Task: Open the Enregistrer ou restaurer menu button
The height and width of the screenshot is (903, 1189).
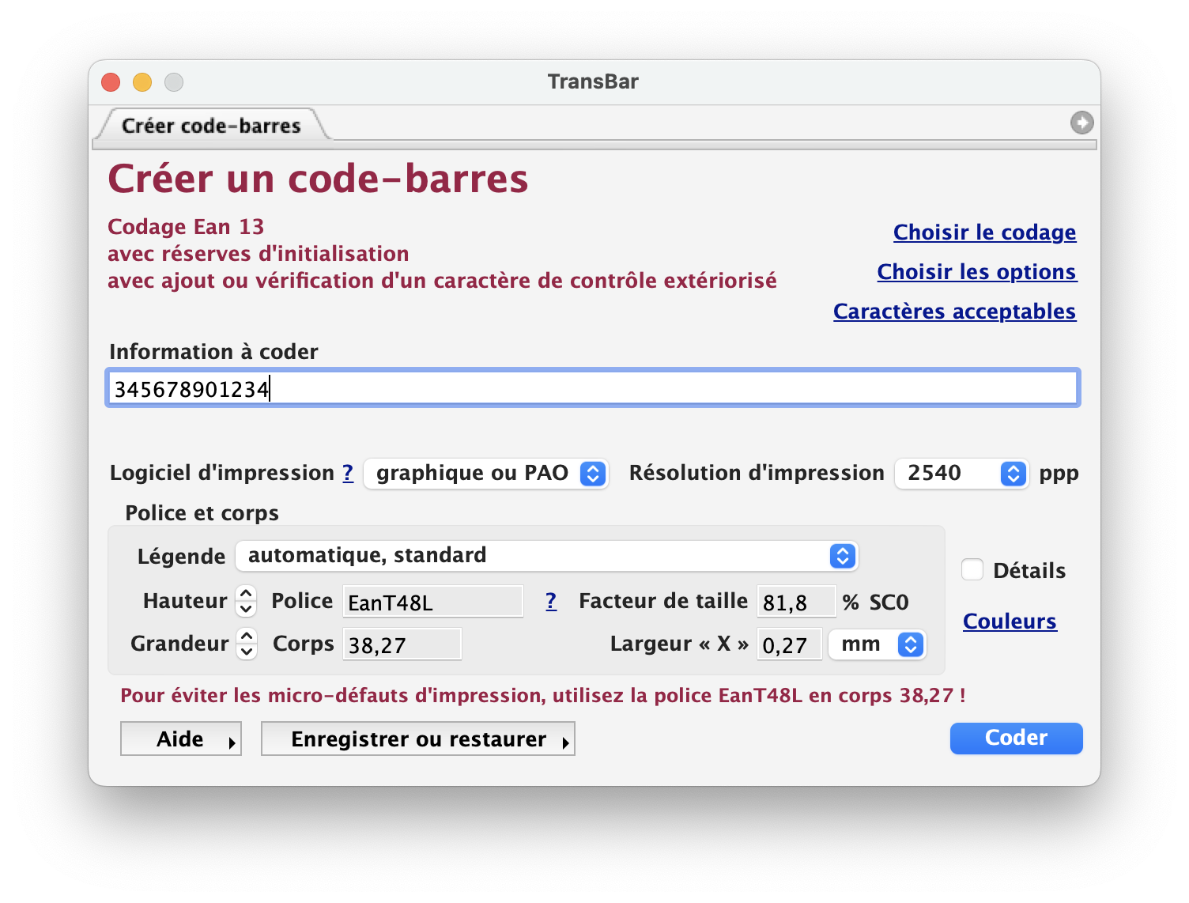Action: pos(418,739)
